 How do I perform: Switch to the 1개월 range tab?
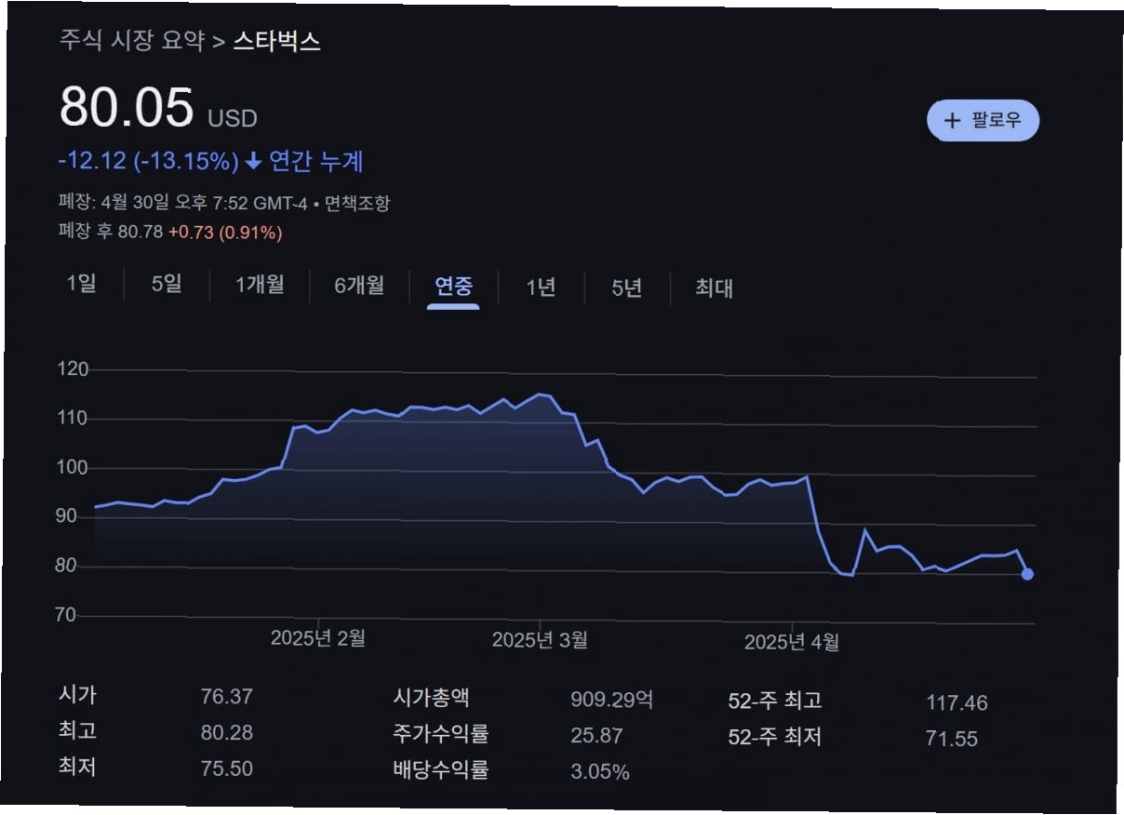click(x=260, y=286)
